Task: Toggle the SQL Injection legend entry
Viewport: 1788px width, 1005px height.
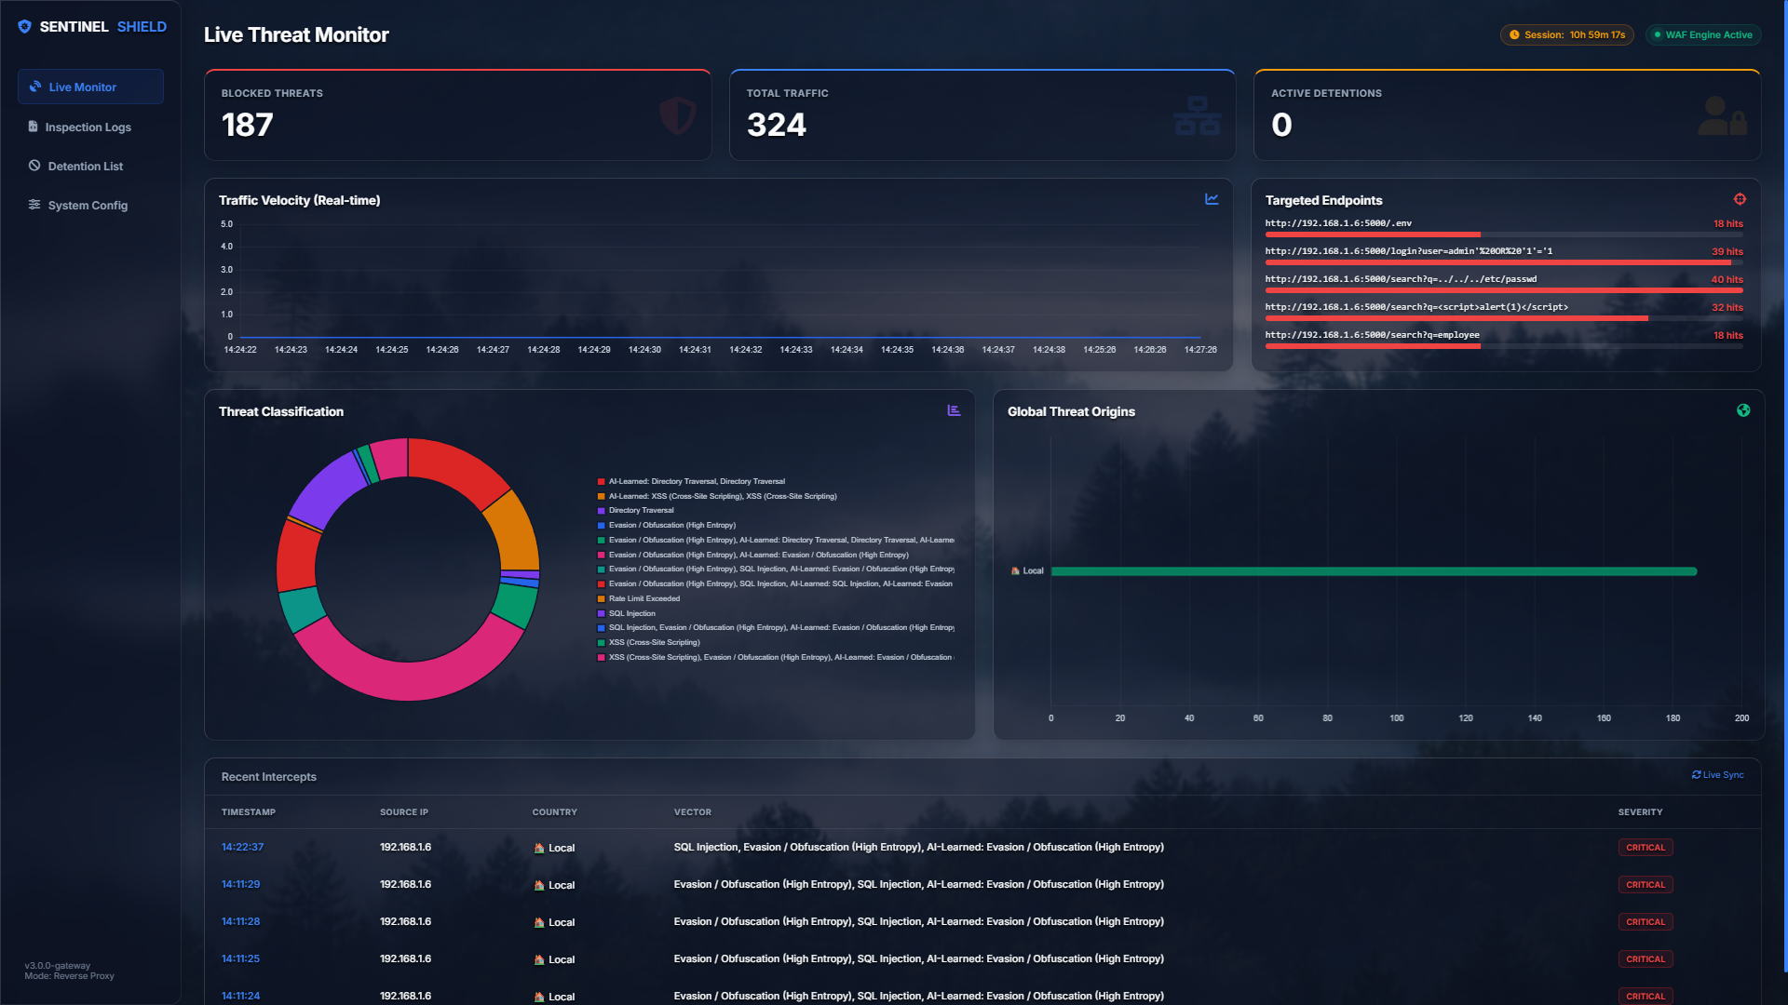Action: pos(631,614)
